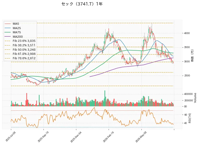Select the Fib 50.0% 3,248 legend entry
Image resolution: width=199 pixels, height=145 pixels.
(20, 50)
